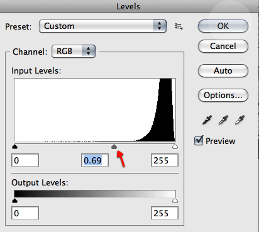This screenshot has width=259, height=232.
Task: Click the input black point slider triangle
Action: click(x=14, y=146)
